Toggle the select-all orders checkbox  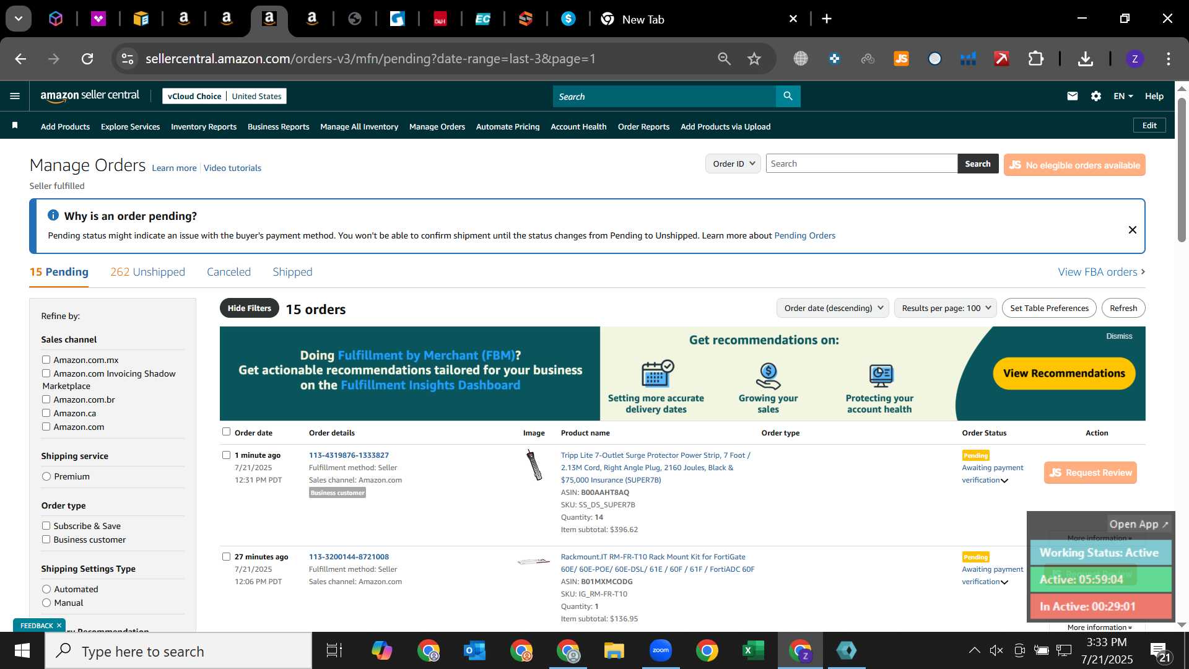(226, 432)
